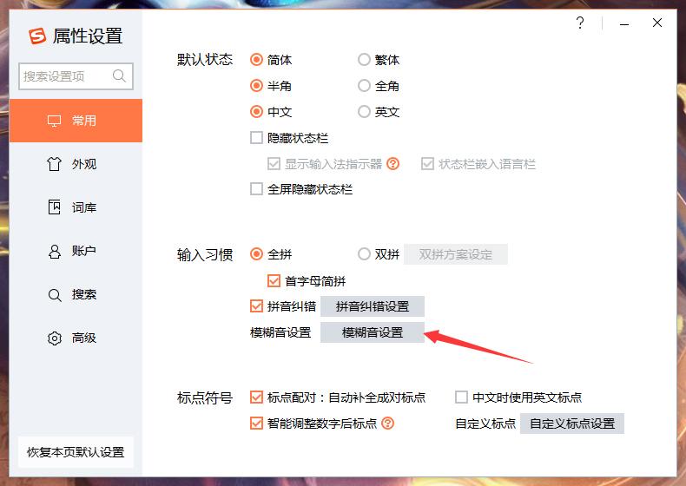Set default language to 中文

coord(256,112)
